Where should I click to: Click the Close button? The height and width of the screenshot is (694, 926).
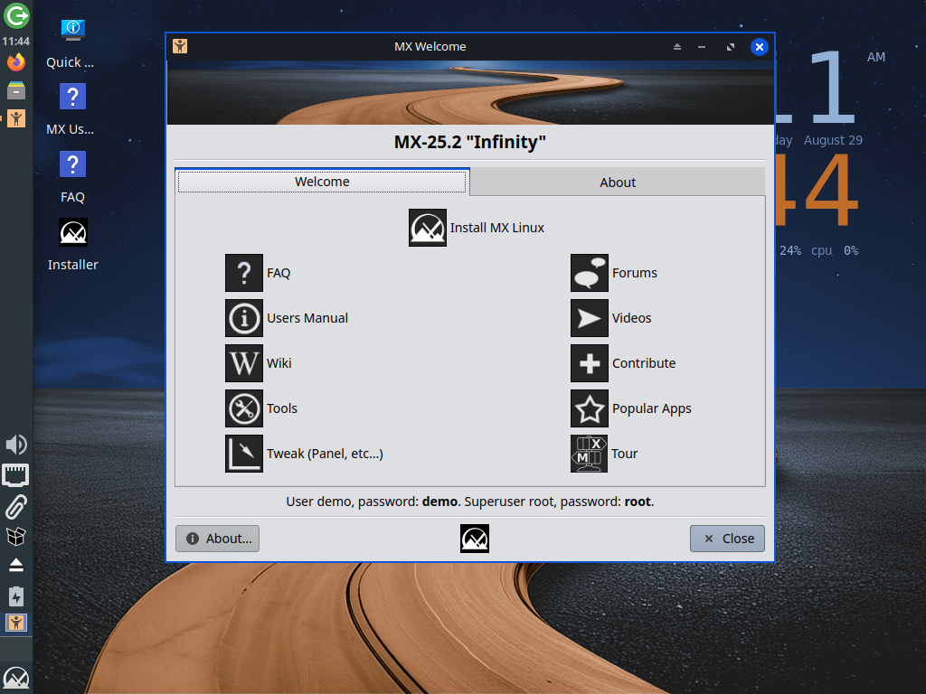[x=727, y=539]
